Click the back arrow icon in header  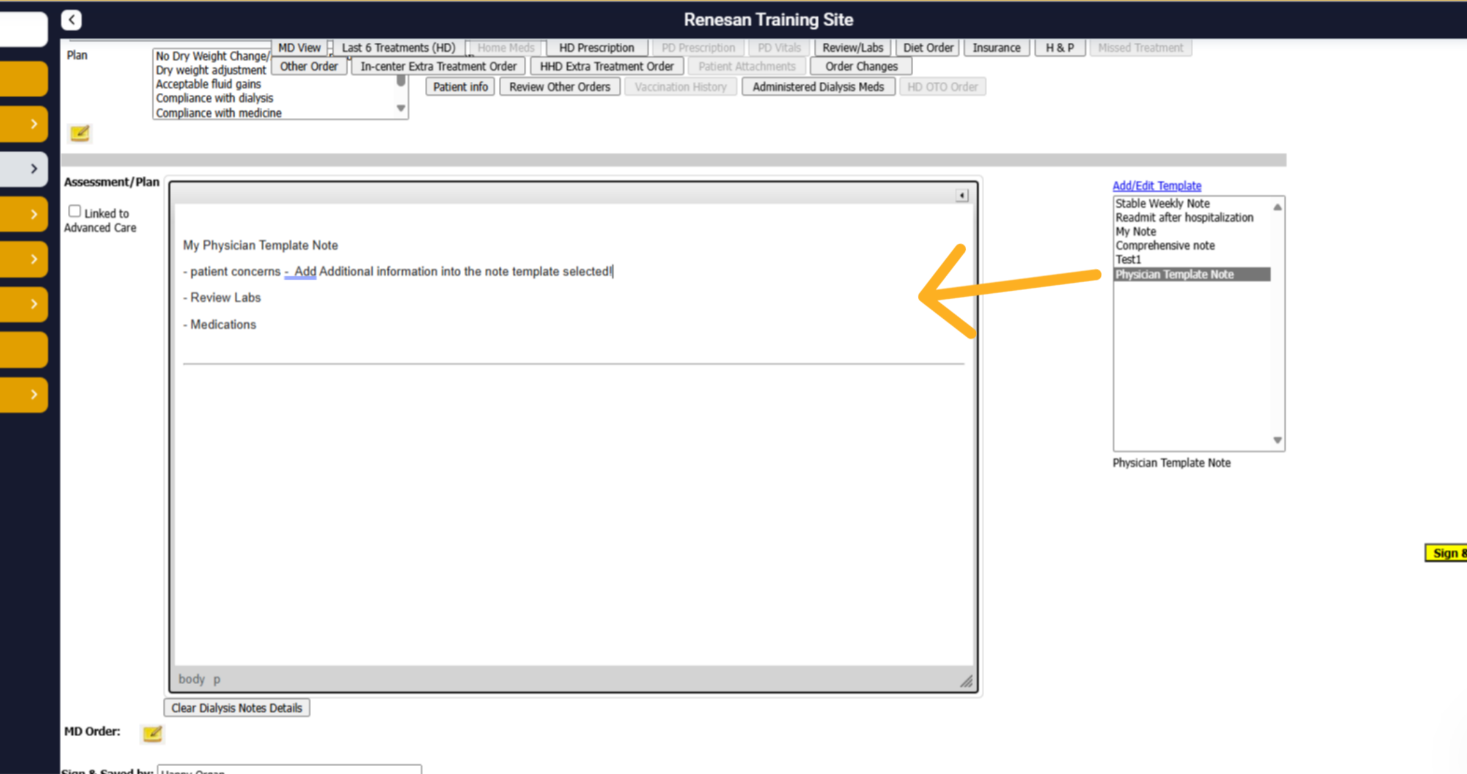(72, 20)
